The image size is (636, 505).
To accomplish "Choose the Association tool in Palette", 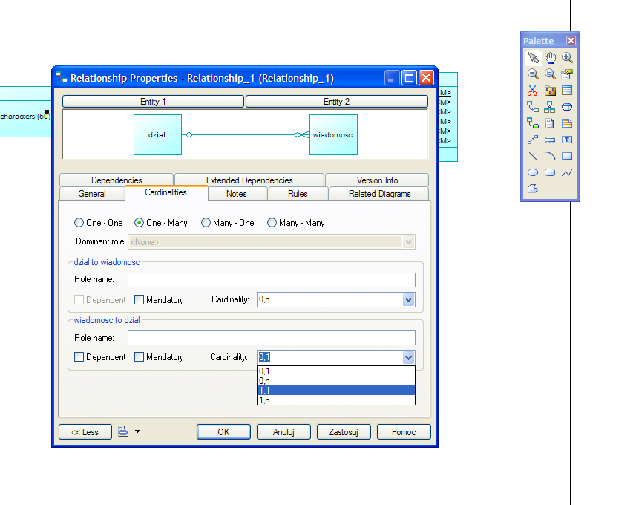I will pos(567,107).
